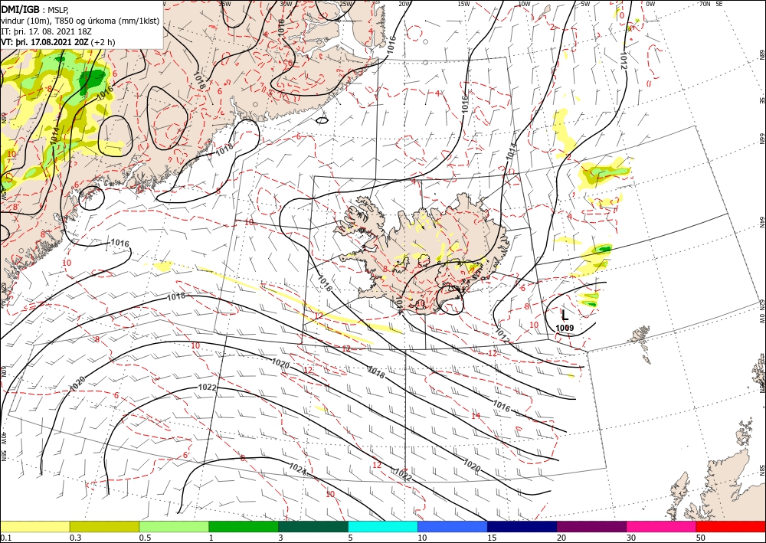The height and width of the screenshot is (543, 766).
Task: Click the 'L' low-pressure center marker
Action: (x=565, y=315)
